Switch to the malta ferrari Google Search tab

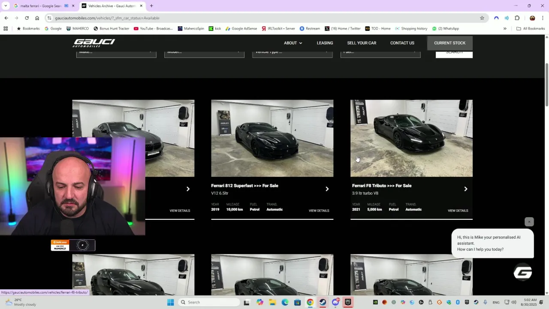click(41, 6)
